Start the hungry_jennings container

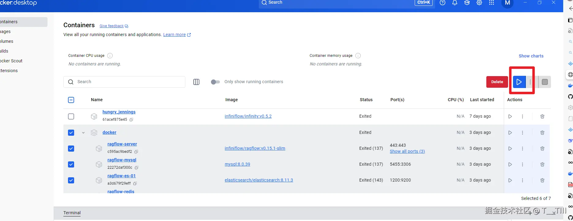[510, 116]
